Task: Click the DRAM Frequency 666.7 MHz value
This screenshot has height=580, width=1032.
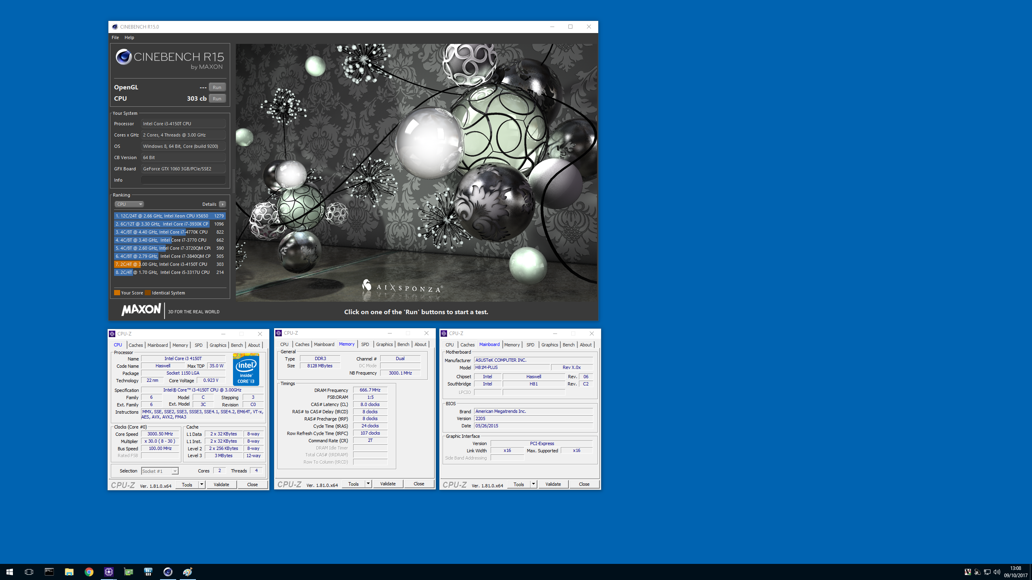Action: [x=370, y=390]
